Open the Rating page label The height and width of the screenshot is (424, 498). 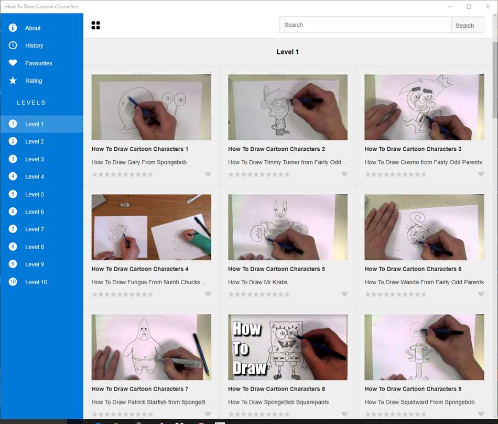[x=34, y=81]
